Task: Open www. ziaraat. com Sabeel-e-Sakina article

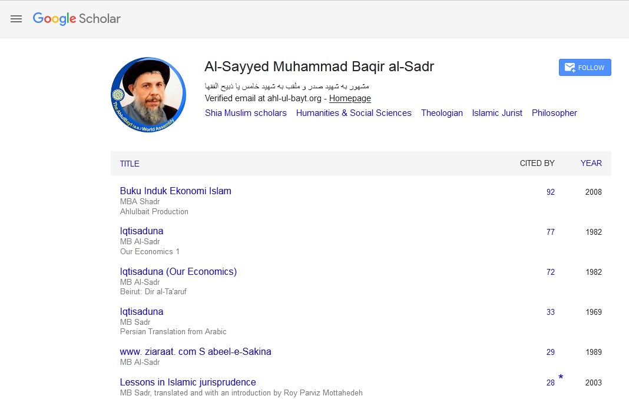Action: click(196, 351)
